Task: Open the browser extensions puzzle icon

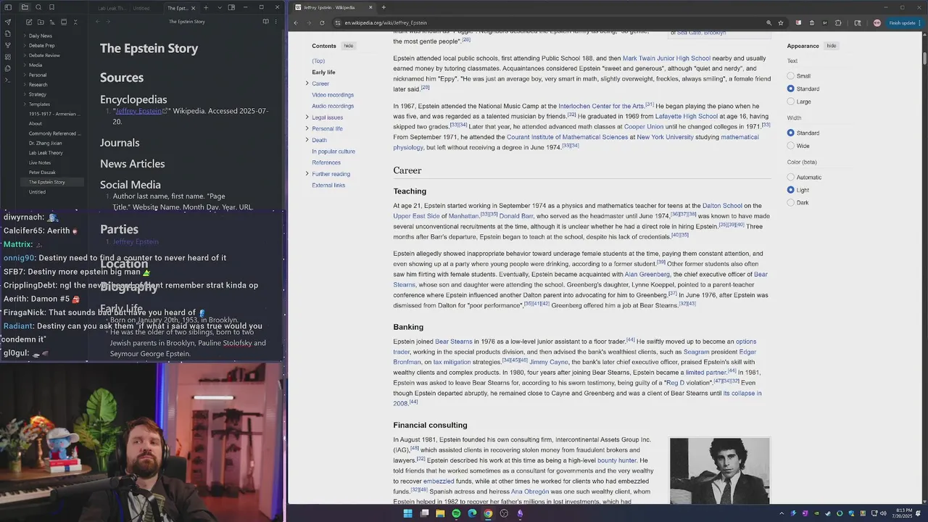Action: (838, 22)
